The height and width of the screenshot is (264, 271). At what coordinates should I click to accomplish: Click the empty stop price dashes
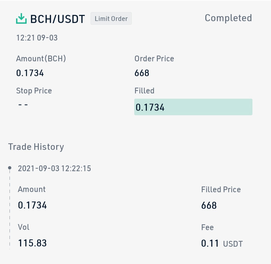point(23,105)
